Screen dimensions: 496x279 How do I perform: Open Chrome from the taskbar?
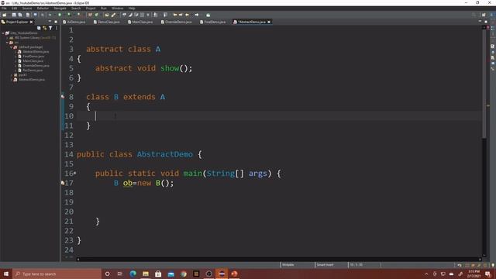click(184, 274)
